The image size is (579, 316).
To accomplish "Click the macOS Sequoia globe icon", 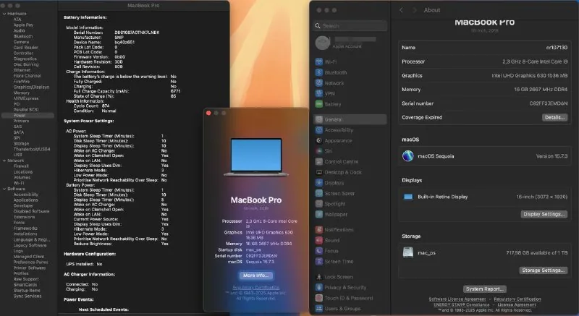I will click(407, 156).
